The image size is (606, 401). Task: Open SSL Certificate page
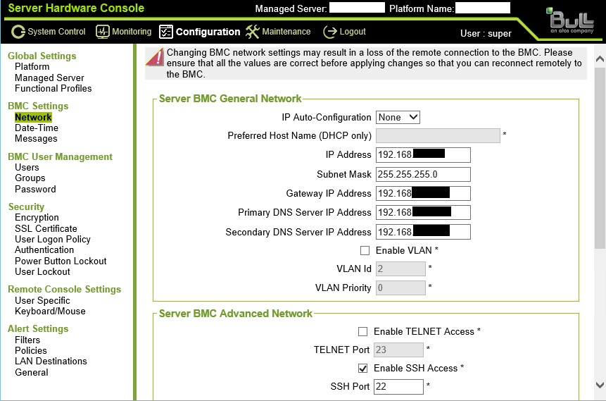point(46,228)
